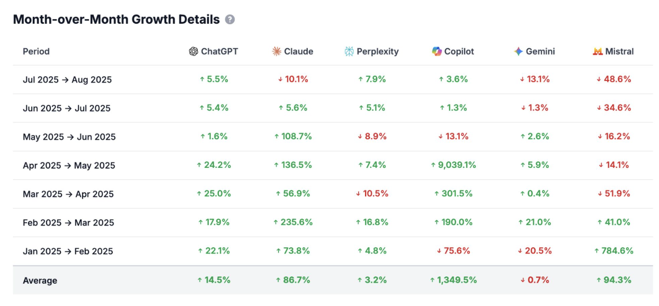This screenshot has height=306, width=659.
Task: Click the Gemini sparkle logo icon
Action: pos(518,51)
